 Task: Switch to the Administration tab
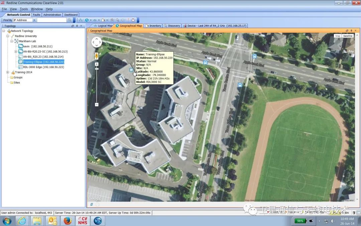[52, 14]
